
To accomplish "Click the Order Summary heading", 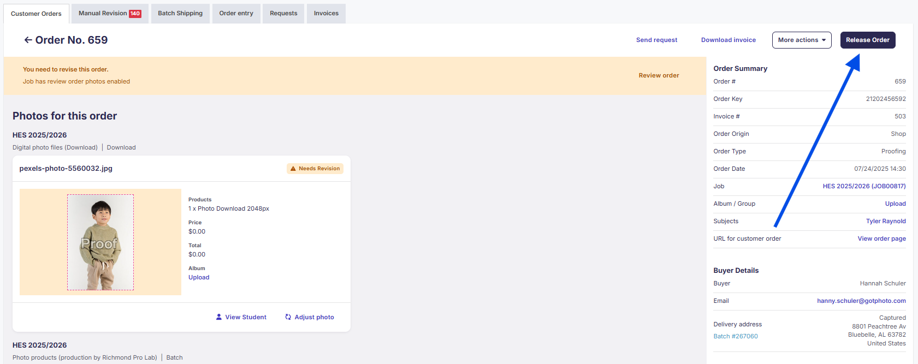I will point(740,68).
